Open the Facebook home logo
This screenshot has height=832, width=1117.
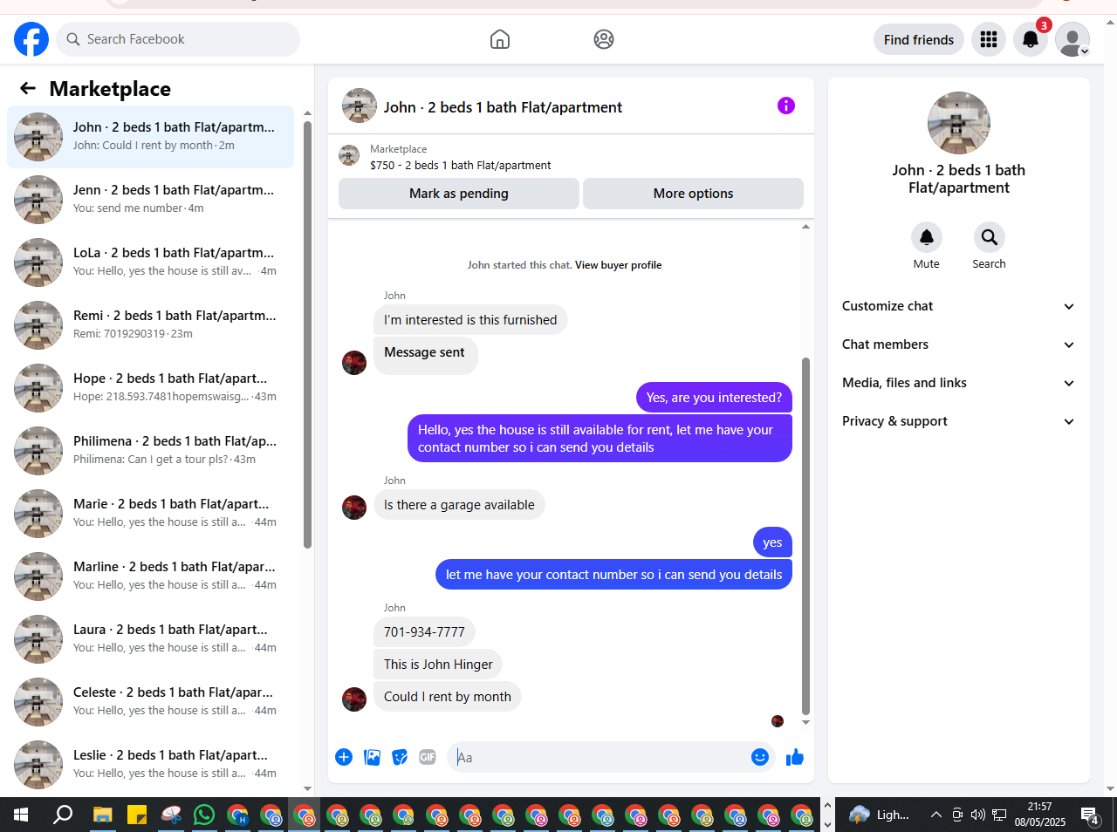coord(31,39)
